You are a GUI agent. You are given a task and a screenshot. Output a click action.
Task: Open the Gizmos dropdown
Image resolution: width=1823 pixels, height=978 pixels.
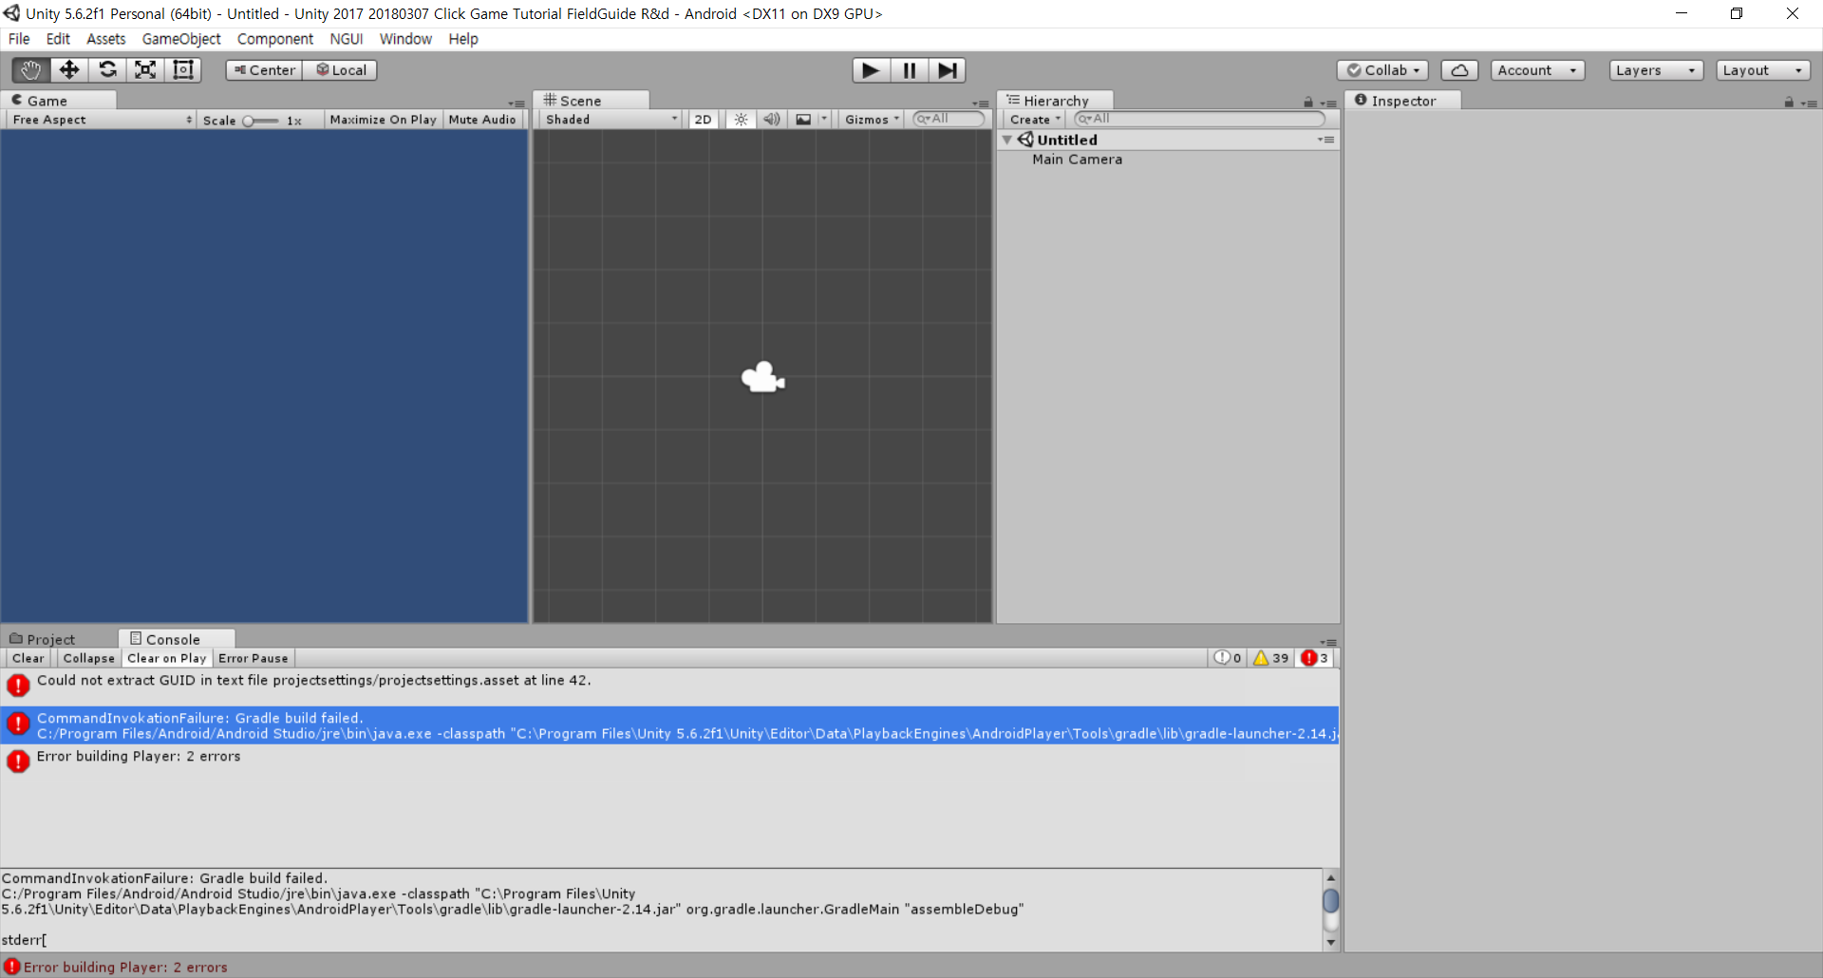[x=872, y=120]
